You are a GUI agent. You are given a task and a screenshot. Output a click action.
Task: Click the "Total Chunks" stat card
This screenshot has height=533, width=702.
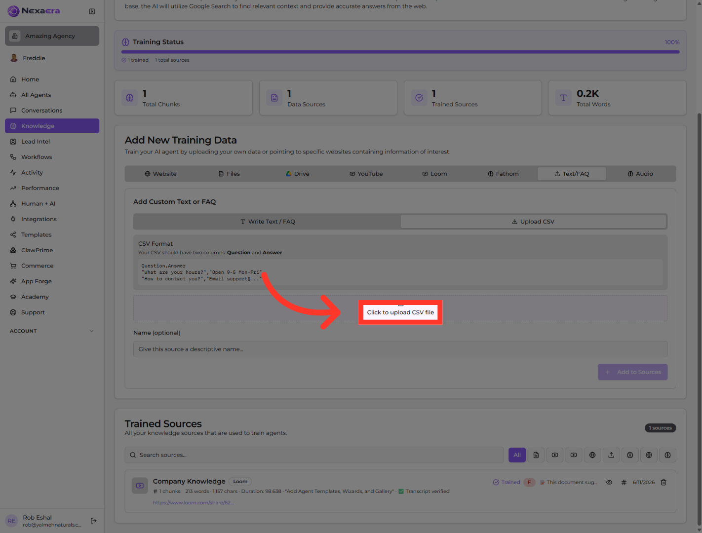tap(184, 98)
